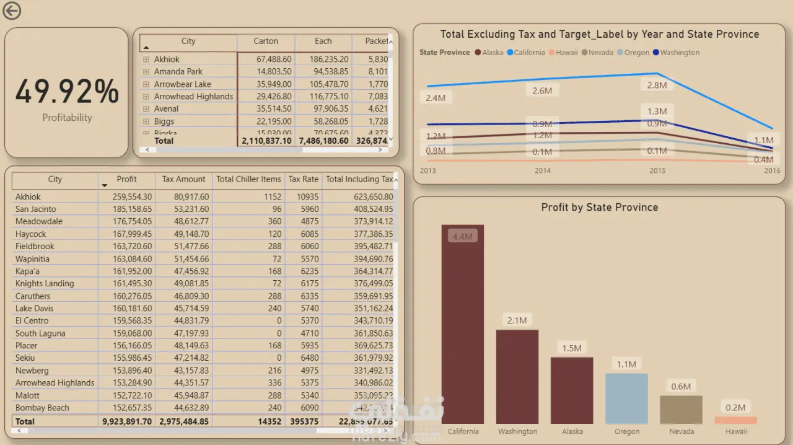
Task: Click the Tax Amount column header
Action: (x=183, y=179)
